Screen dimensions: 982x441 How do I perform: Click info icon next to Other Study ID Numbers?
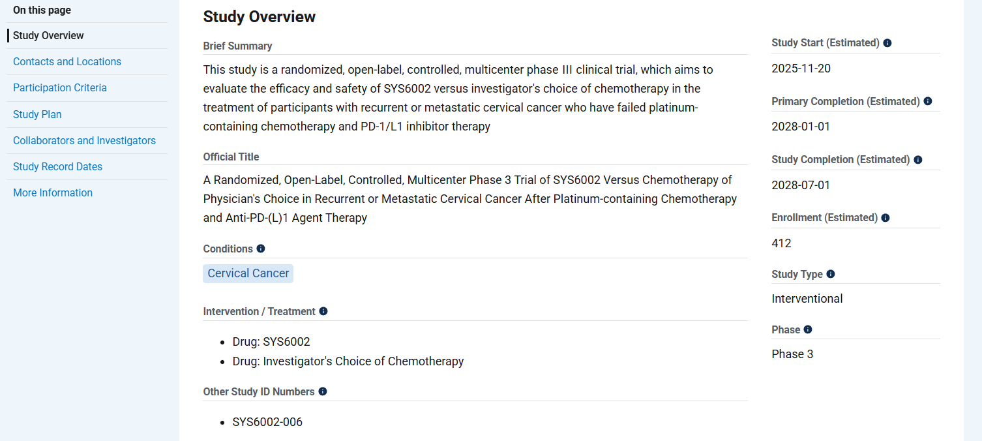coord(323,391)
